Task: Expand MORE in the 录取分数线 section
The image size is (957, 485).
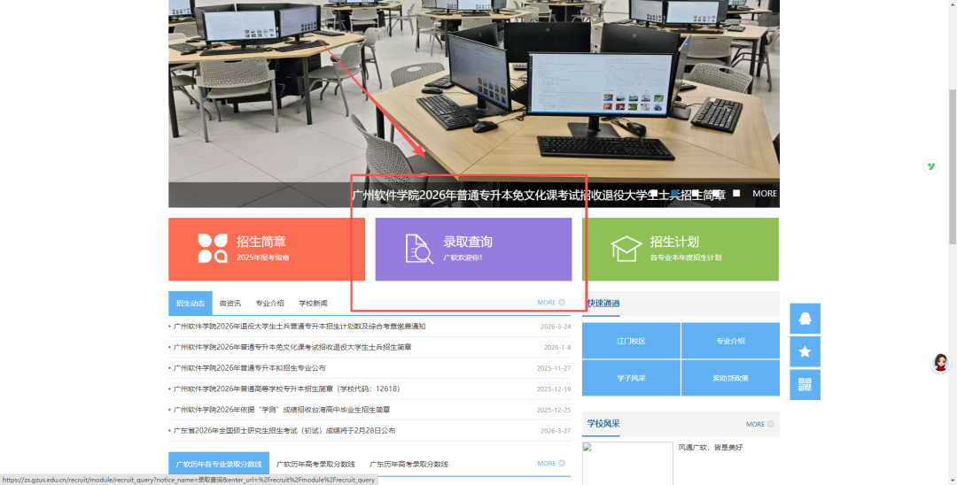Action: click(x=550, y=463)
